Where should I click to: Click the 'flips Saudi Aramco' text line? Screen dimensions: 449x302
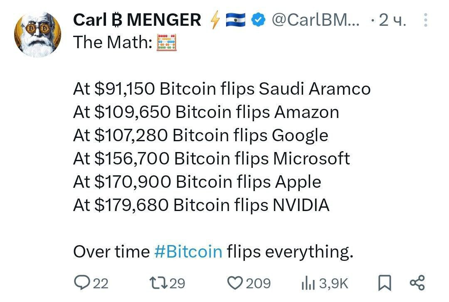pyautogui.click(x=296, y=89)
